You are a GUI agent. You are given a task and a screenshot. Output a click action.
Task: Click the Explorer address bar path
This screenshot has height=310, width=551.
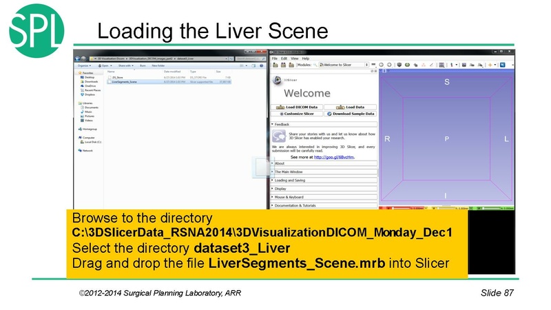click(158, 59)
